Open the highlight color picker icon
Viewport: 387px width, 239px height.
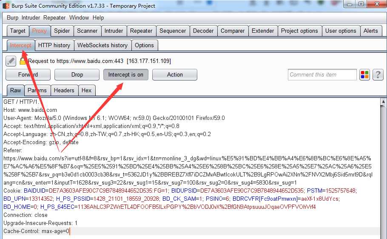[364, 74]
